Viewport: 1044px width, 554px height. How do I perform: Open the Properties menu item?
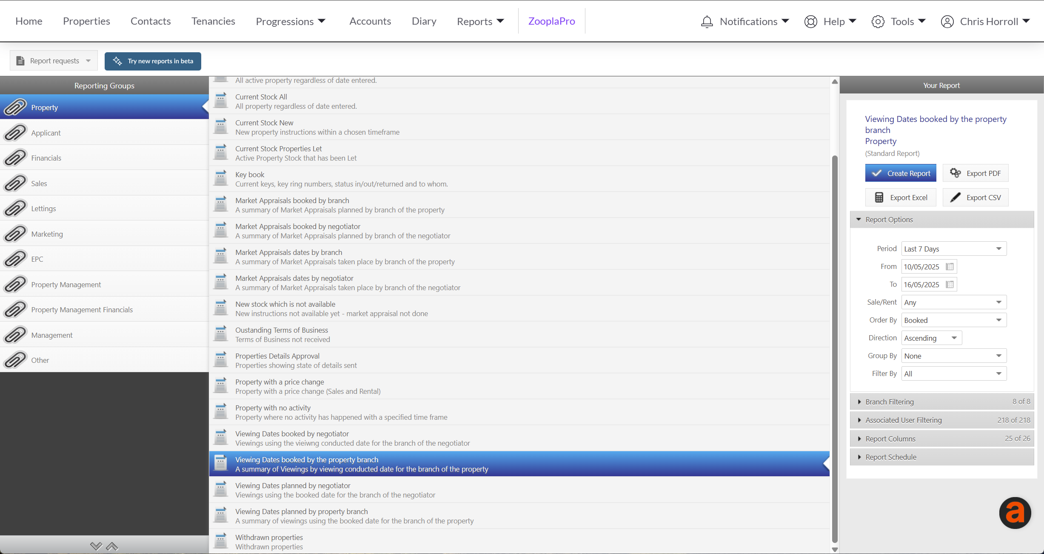click(86, 21)
